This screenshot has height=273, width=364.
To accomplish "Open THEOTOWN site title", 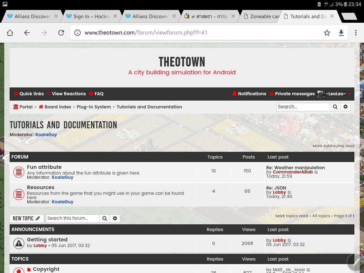I will pyautogui.click(x=182, y=62).
